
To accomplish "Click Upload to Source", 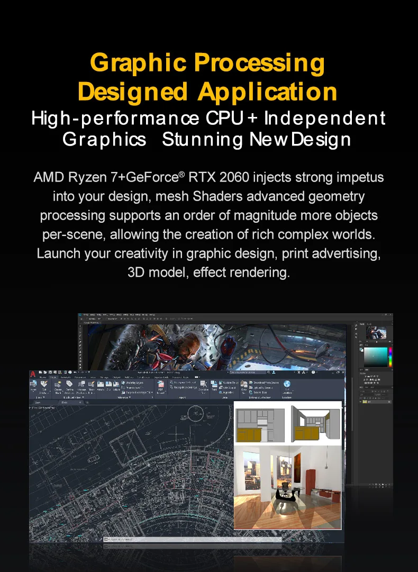I will (x=260, y=388).
